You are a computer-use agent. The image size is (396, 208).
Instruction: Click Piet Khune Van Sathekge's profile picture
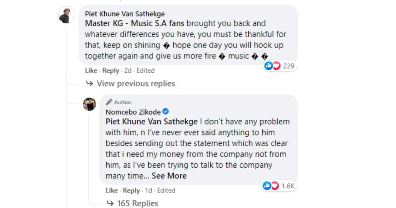click(x=66, y=15)
